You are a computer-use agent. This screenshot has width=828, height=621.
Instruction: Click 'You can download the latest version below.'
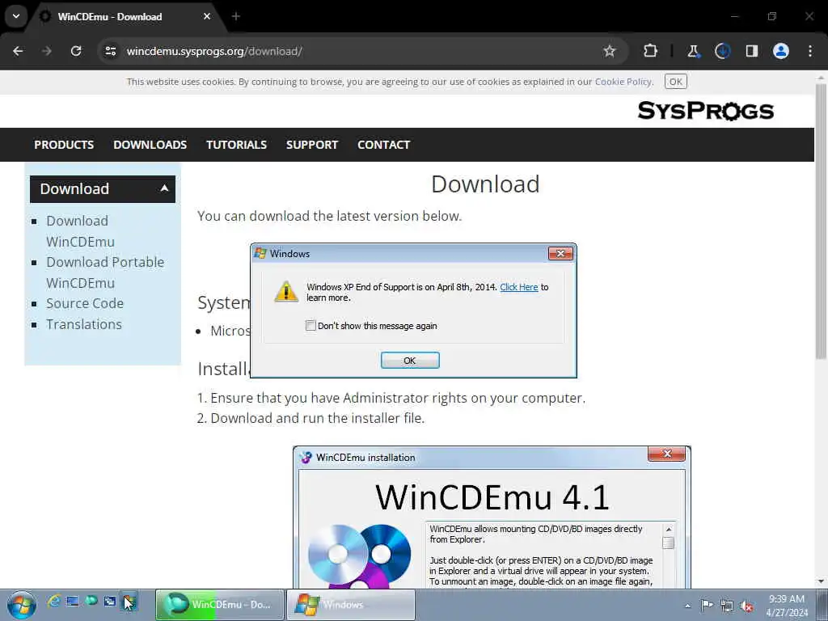point(330,216)
